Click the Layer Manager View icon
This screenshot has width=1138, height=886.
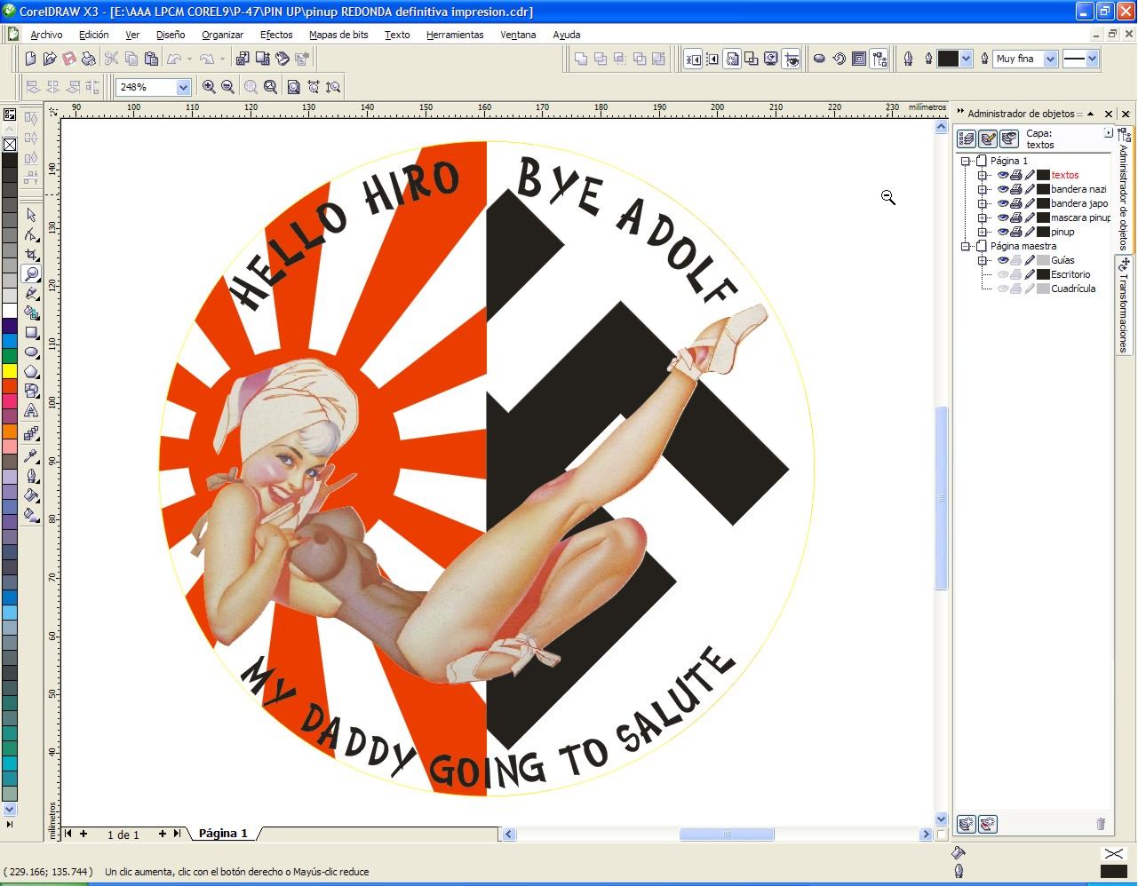coord(1009,138)
